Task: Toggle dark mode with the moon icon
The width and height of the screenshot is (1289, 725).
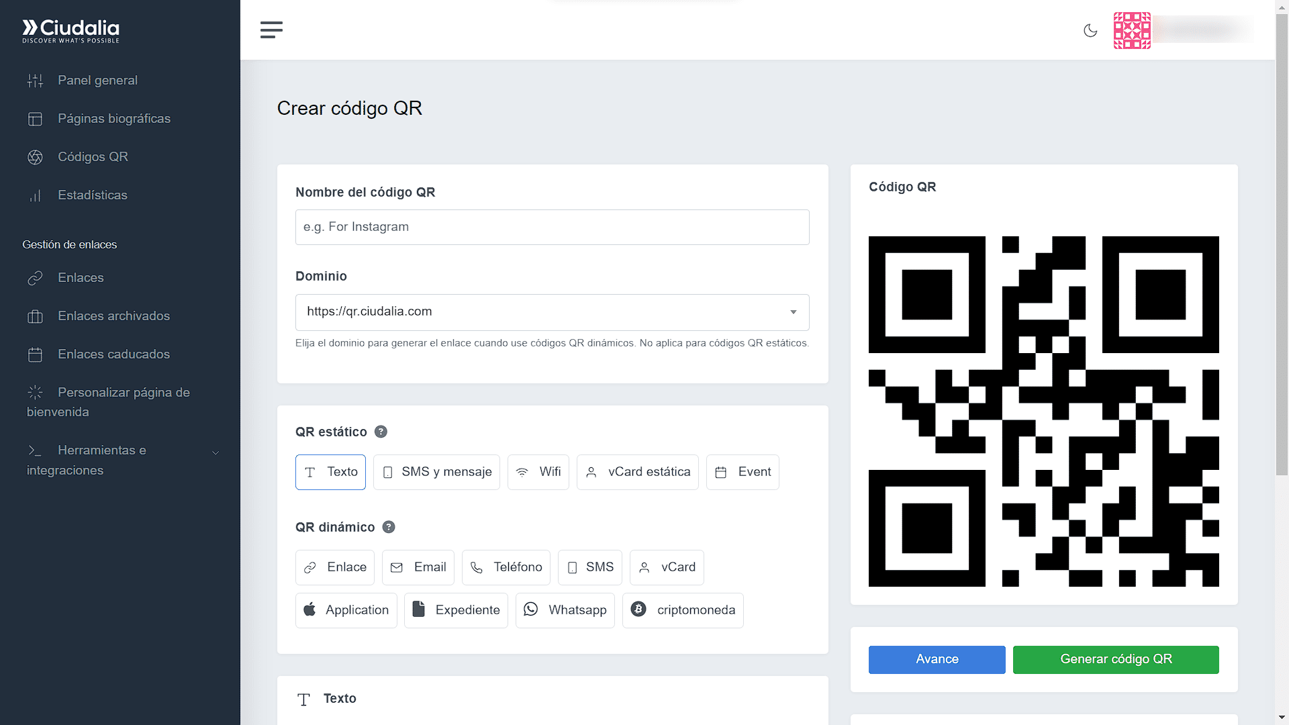Action: click(x=1090, y=30)
